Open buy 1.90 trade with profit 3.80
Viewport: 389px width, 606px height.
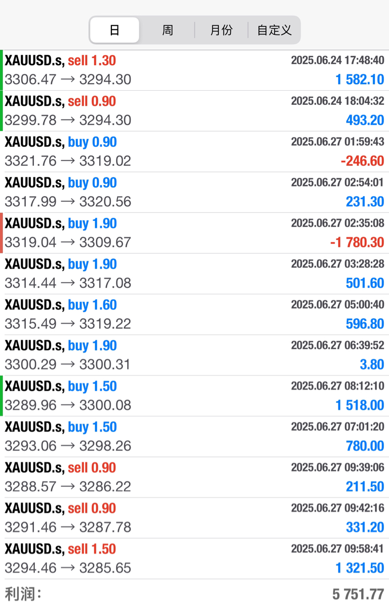tap(194, 355)
